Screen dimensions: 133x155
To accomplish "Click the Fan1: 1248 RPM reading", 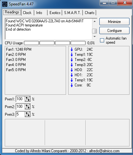I will [x=19, y=49].
